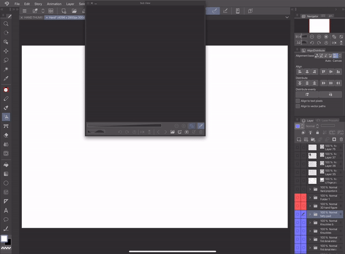Expand the Knuckles folder
Viewport: 345px width, 254px height.
point(310,231)
